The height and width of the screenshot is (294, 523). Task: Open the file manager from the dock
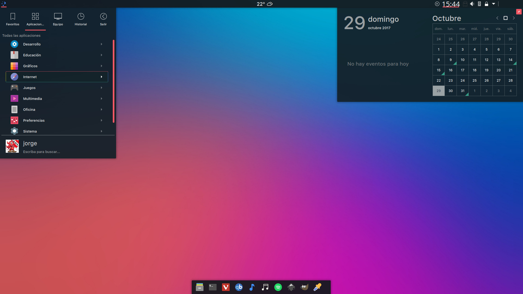[x=200, y=287]
